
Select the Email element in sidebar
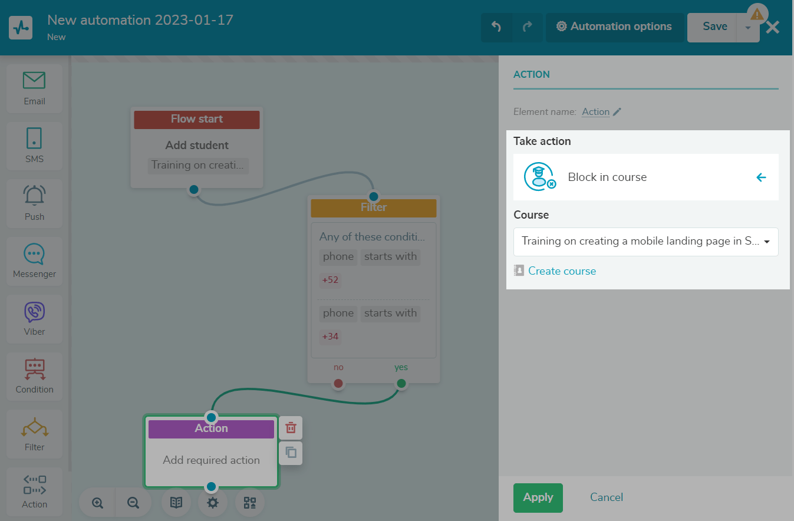tap(34, 88)
